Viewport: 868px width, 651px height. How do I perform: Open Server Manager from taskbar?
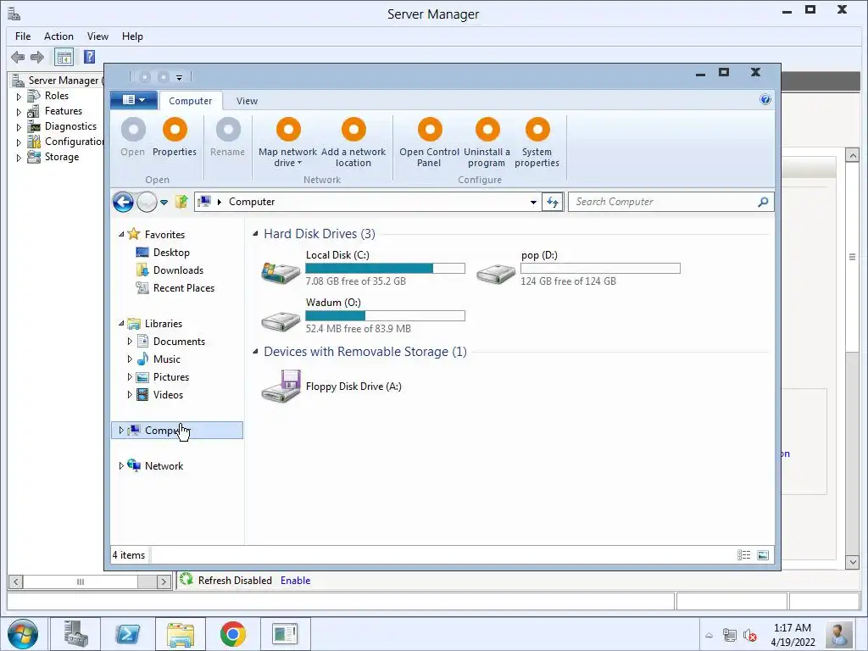pos(75,634)
